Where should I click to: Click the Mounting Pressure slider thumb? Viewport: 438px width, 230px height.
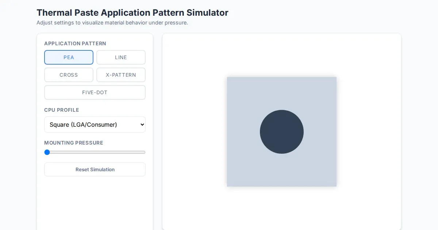tap(47, 152)
